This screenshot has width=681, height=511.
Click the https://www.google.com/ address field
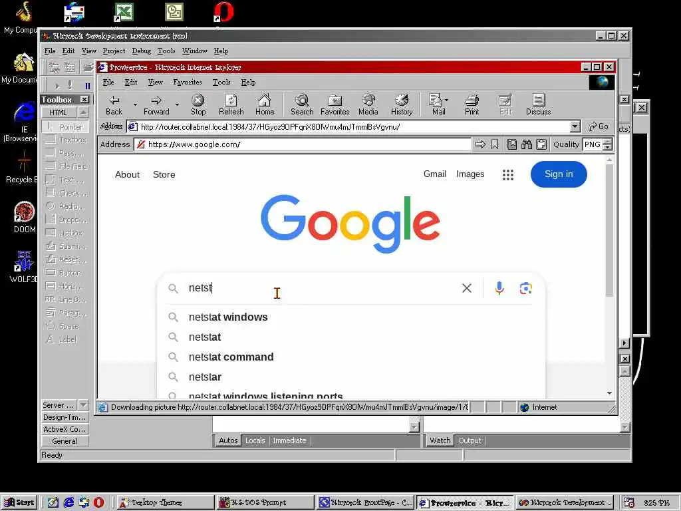303,144
